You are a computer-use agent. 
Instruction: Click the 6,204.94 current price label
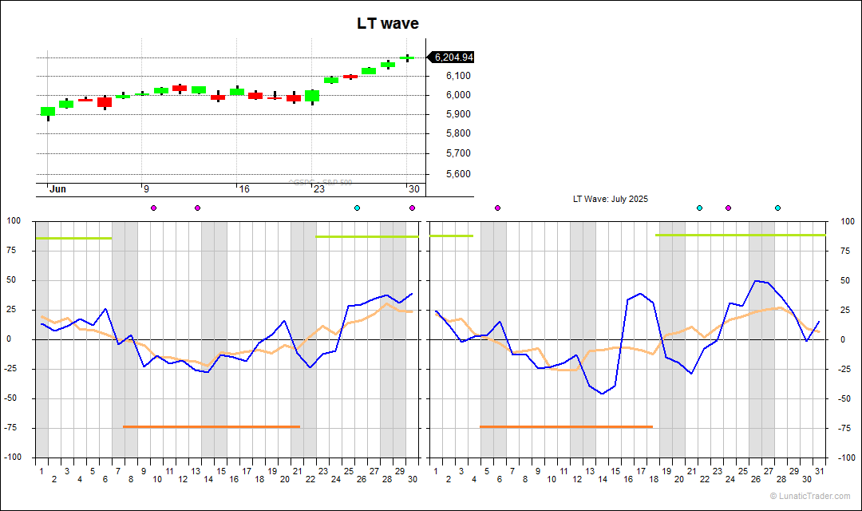[453, 57]
